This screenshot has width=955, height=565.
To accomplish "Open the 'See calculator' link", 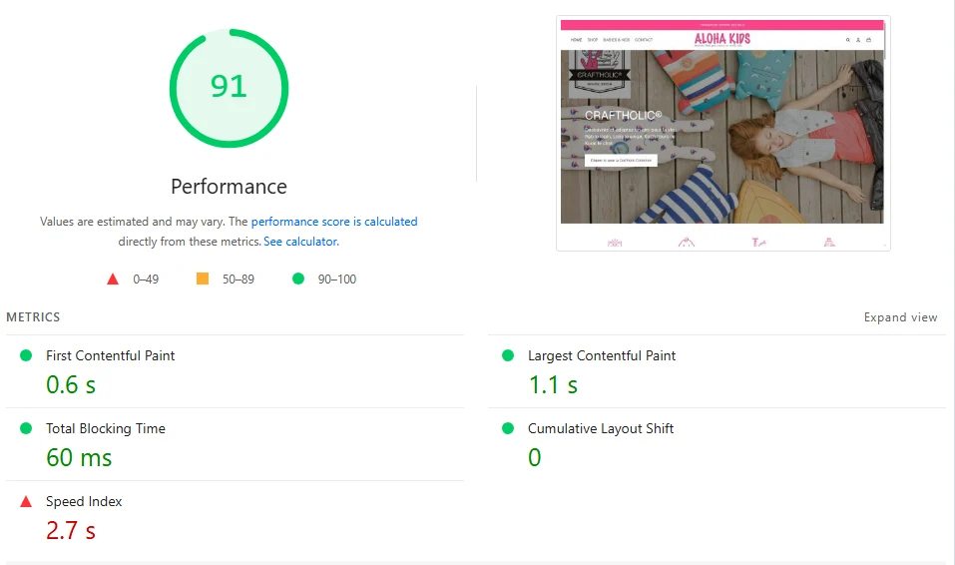I will coord(300,242).
